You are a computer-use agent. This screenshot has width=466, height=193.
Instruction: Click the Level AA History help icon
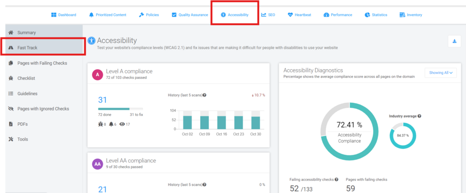(205, 185)
